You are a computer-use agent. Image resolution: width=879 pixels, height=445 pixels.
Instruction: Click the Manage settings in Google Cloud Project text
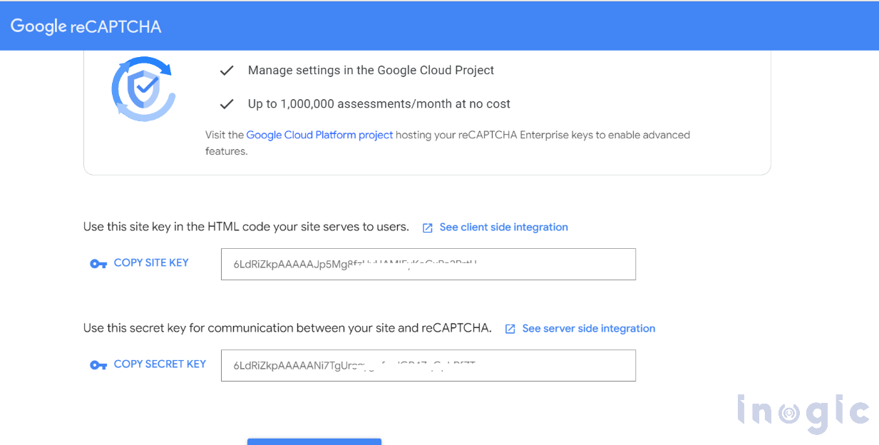(x=371, y=71)
